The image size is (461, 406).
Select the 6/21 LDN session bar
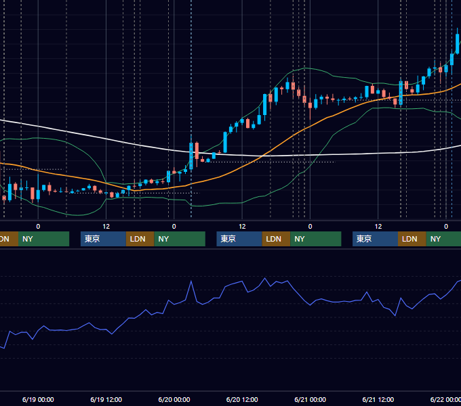click(412, 239)
